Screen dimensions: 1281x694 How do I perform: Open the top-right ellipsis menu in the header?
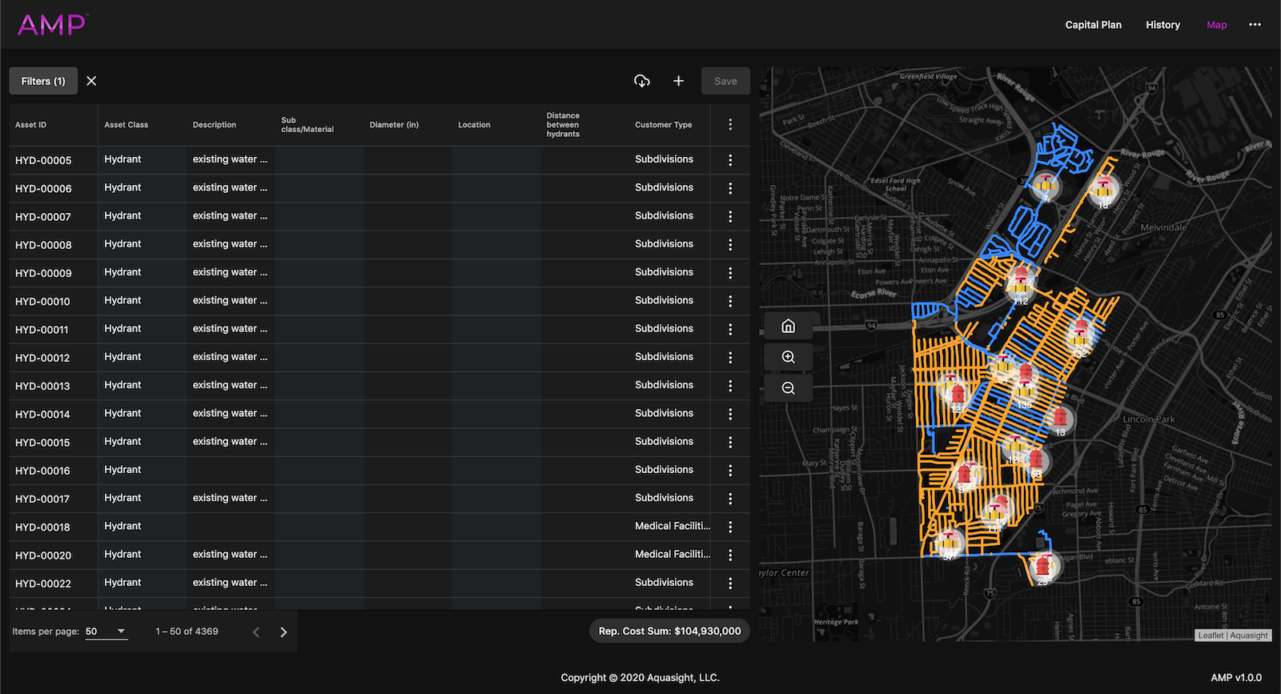(x=1255, y=25)
